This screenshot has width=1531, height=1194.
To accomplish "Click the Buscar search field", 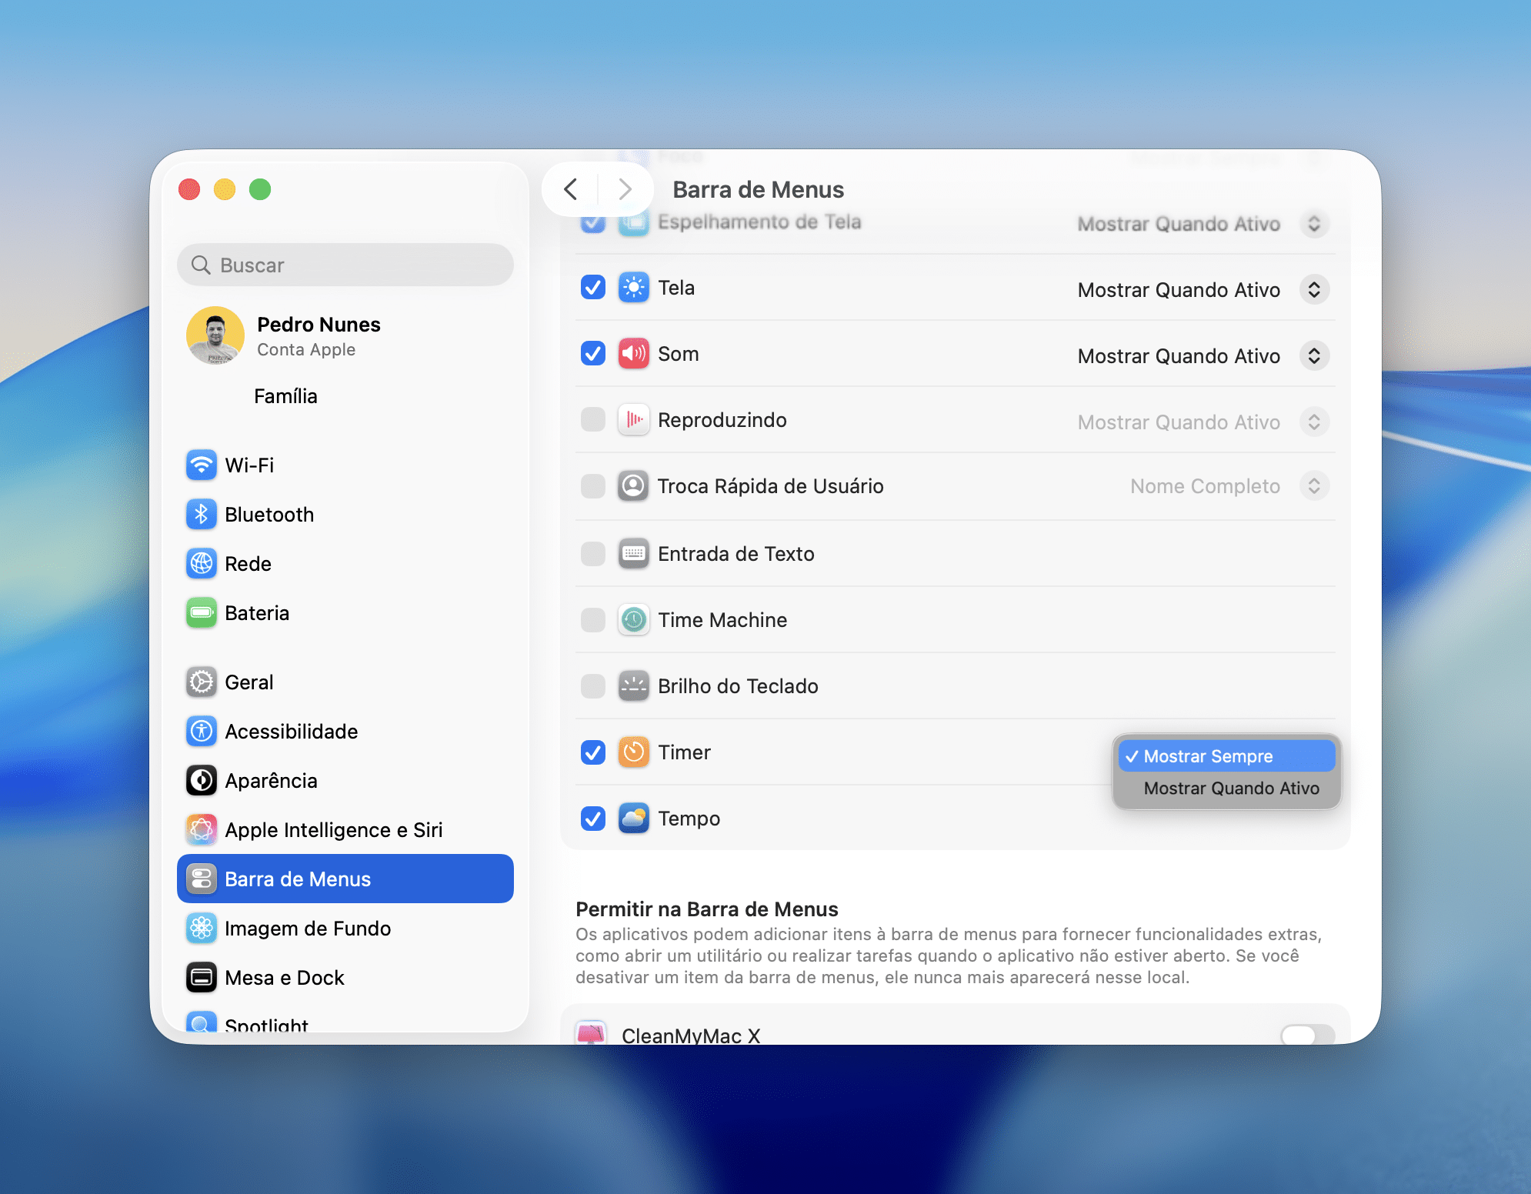I will (346, 265).
